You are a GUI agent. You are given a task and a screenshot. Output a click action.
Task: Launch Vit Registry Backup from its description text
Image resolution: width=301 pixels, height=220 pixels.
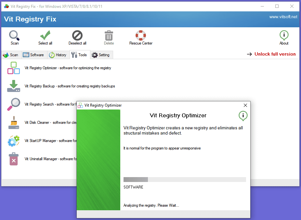(x=70, y=86)
